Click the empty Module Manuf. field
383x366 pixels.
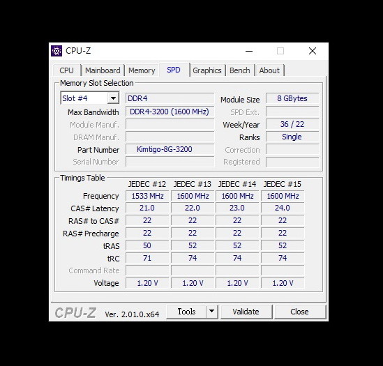tap(170, 124)
